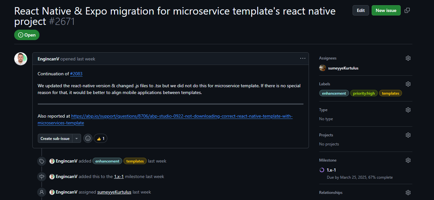Click the Edit title button

click(x=361, y=10)
